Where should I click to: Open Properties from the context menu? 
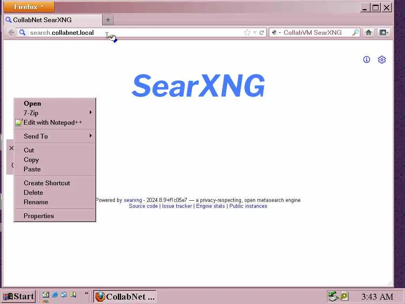[x=55, y=216]
